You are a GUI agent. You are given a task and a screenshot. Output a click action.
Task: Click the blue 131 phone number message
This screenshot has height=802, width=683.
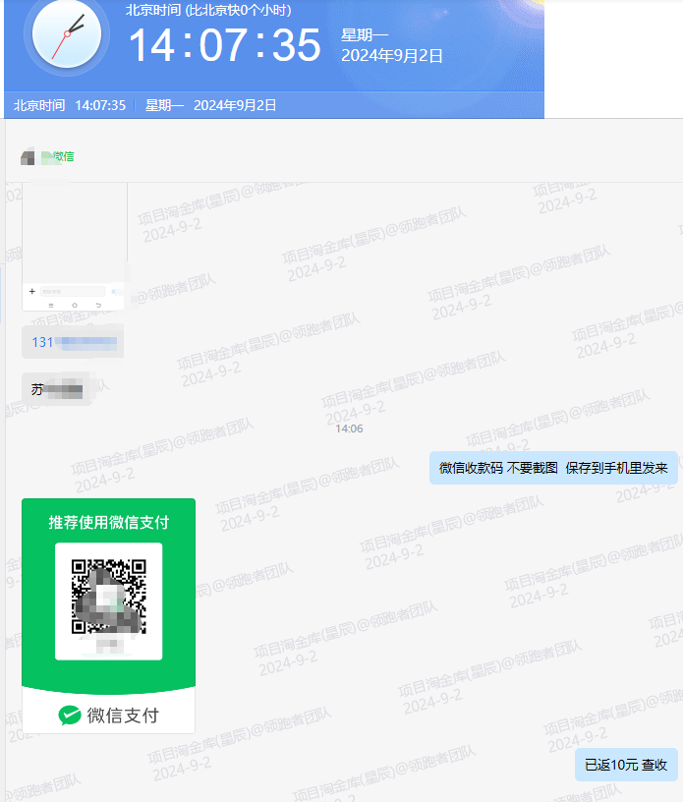click(x=73, y=342)
